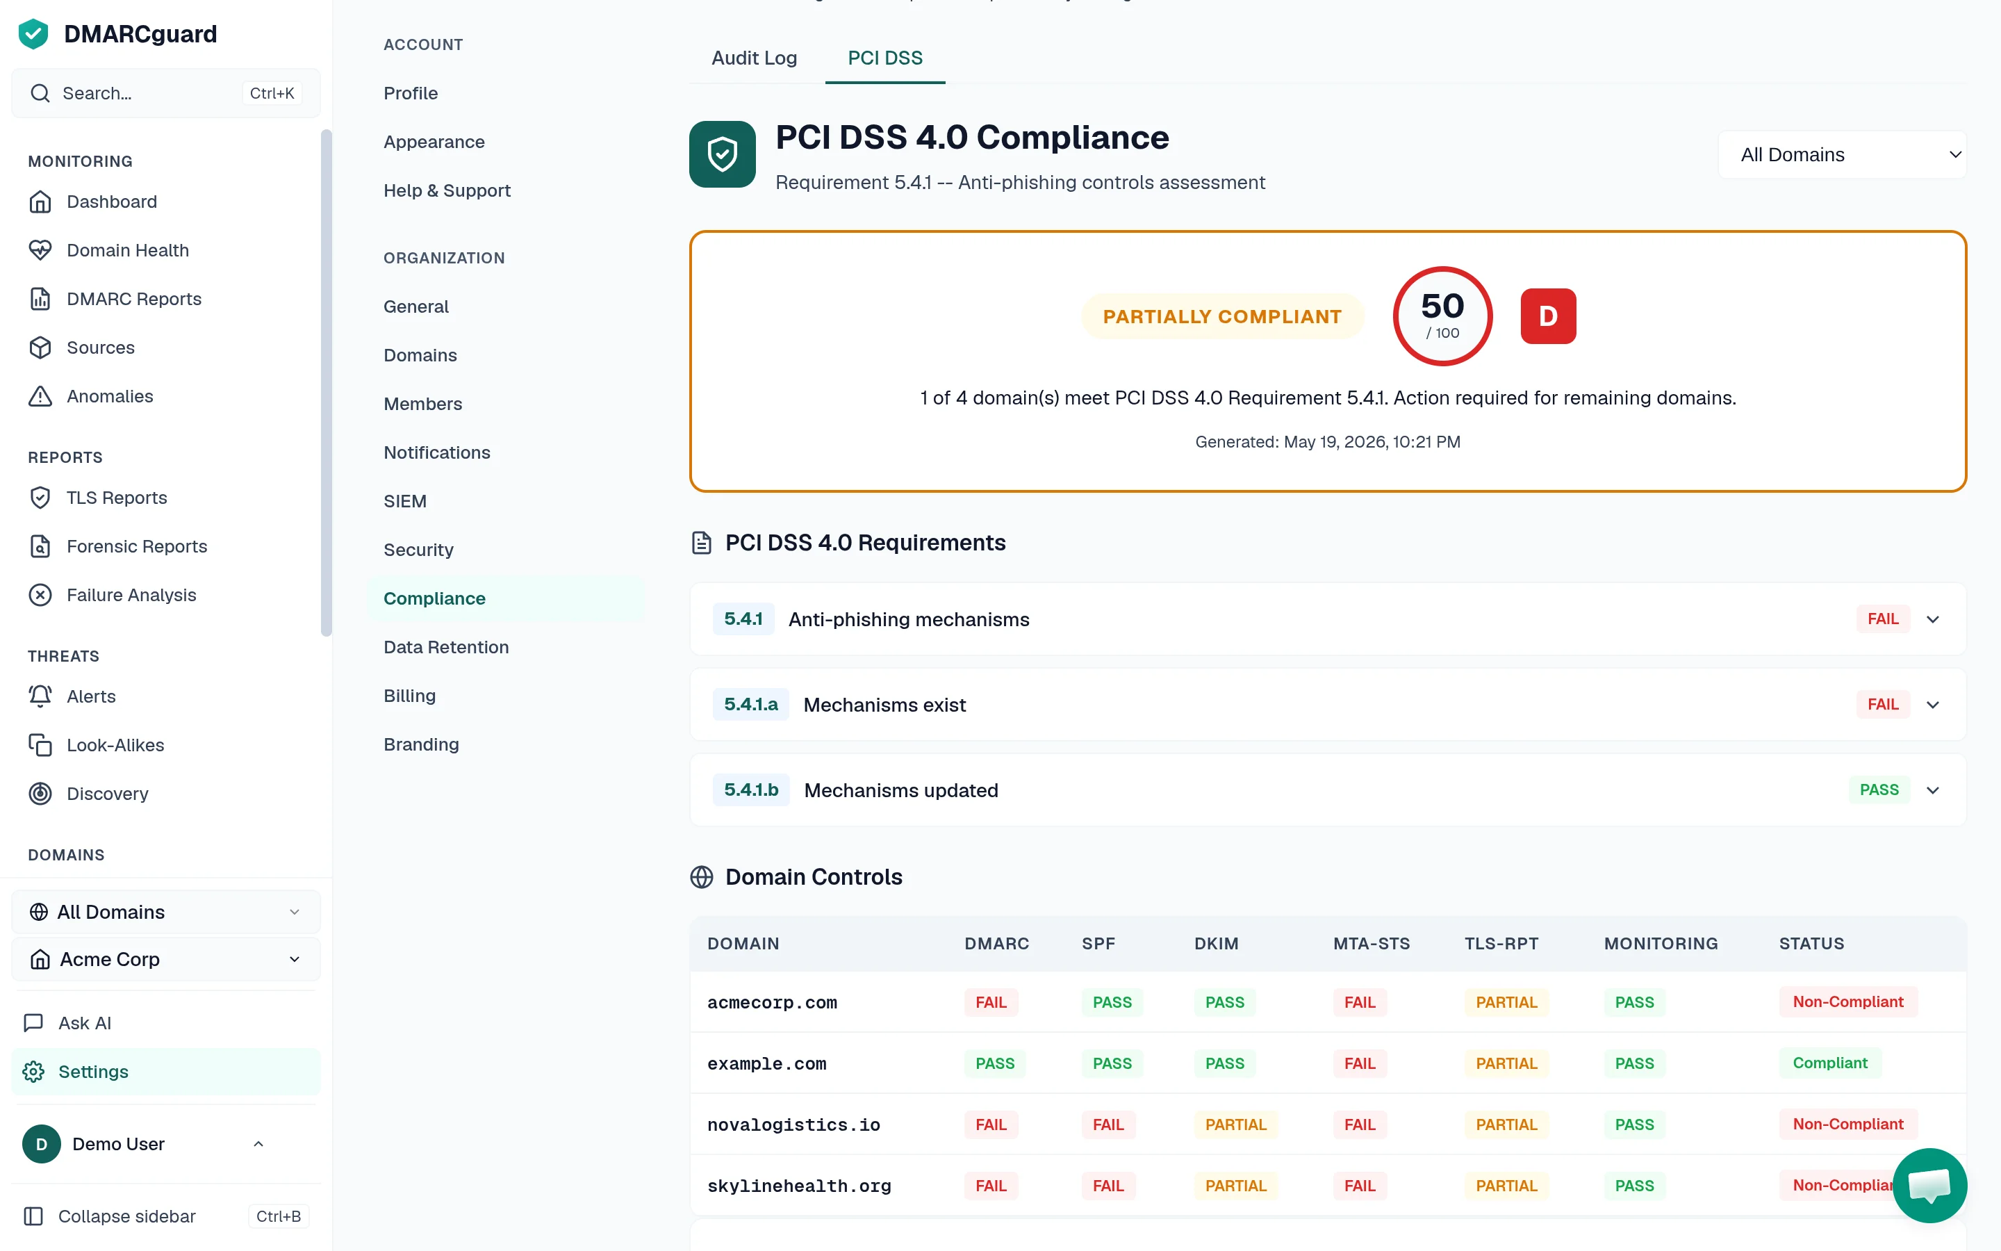Click the Domain Health heart icon
Screen dimensions: 2001x1251
pos(40,250)
